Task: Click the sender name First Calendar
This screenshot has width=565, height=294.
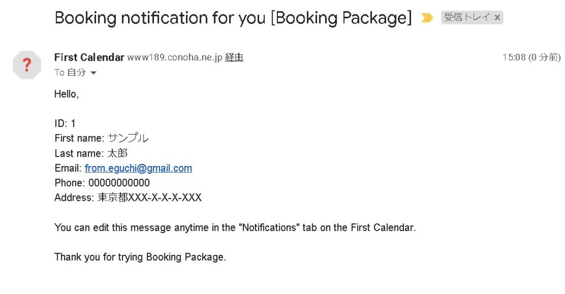Action: coord(89,57)
